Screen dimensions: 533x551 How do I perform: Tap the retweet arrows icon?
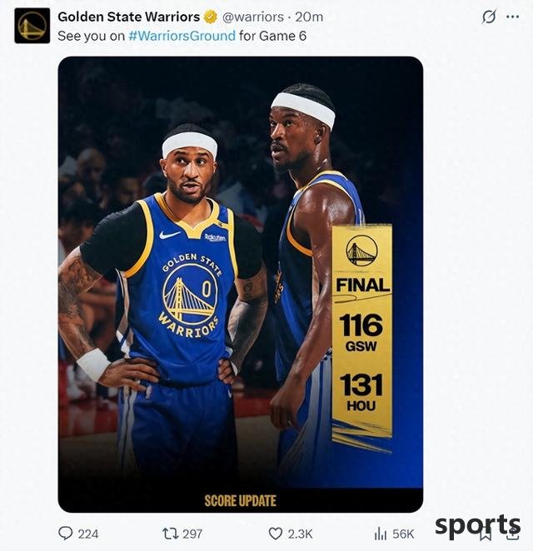pyautogui.click(x=170, y=534)
